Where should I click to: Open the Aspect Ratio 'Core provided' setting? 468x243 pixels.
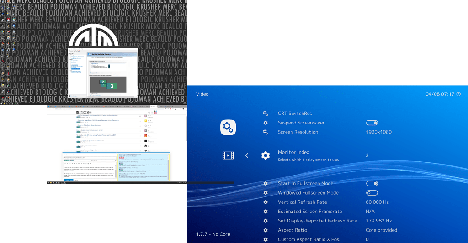click(x=381, y=230)
